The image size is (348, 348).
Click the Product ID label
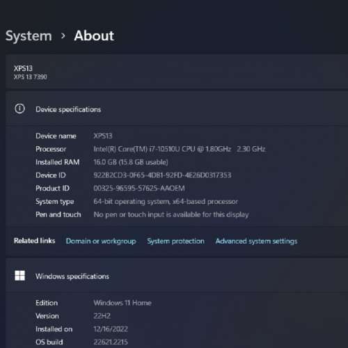(52, 188)
